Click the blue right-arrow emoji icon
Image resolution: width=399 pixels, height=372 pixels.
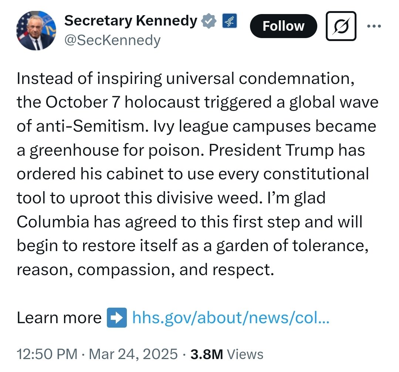116,318
